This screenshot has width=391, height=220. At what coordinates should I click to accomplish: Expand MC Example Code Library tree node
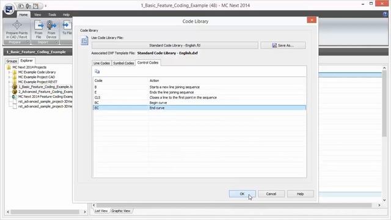10,72
